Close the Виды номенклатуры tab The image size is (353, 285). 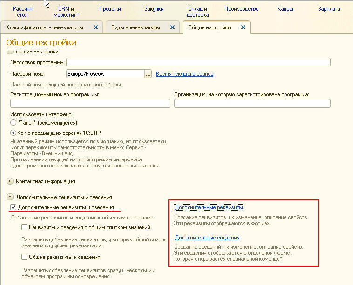[x=172, y=27]
